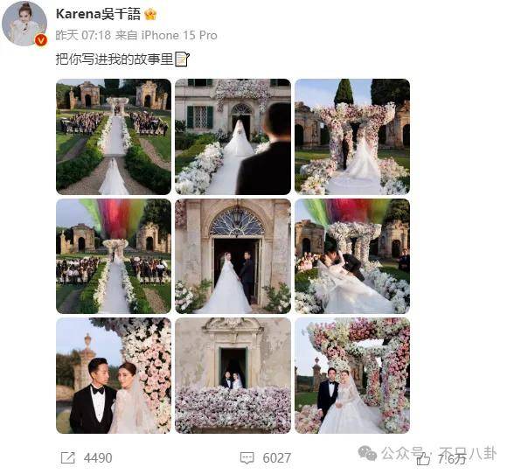Open photo of bride approaching groom's back
The image size is (514, 474).
click(x=233, y=136)
